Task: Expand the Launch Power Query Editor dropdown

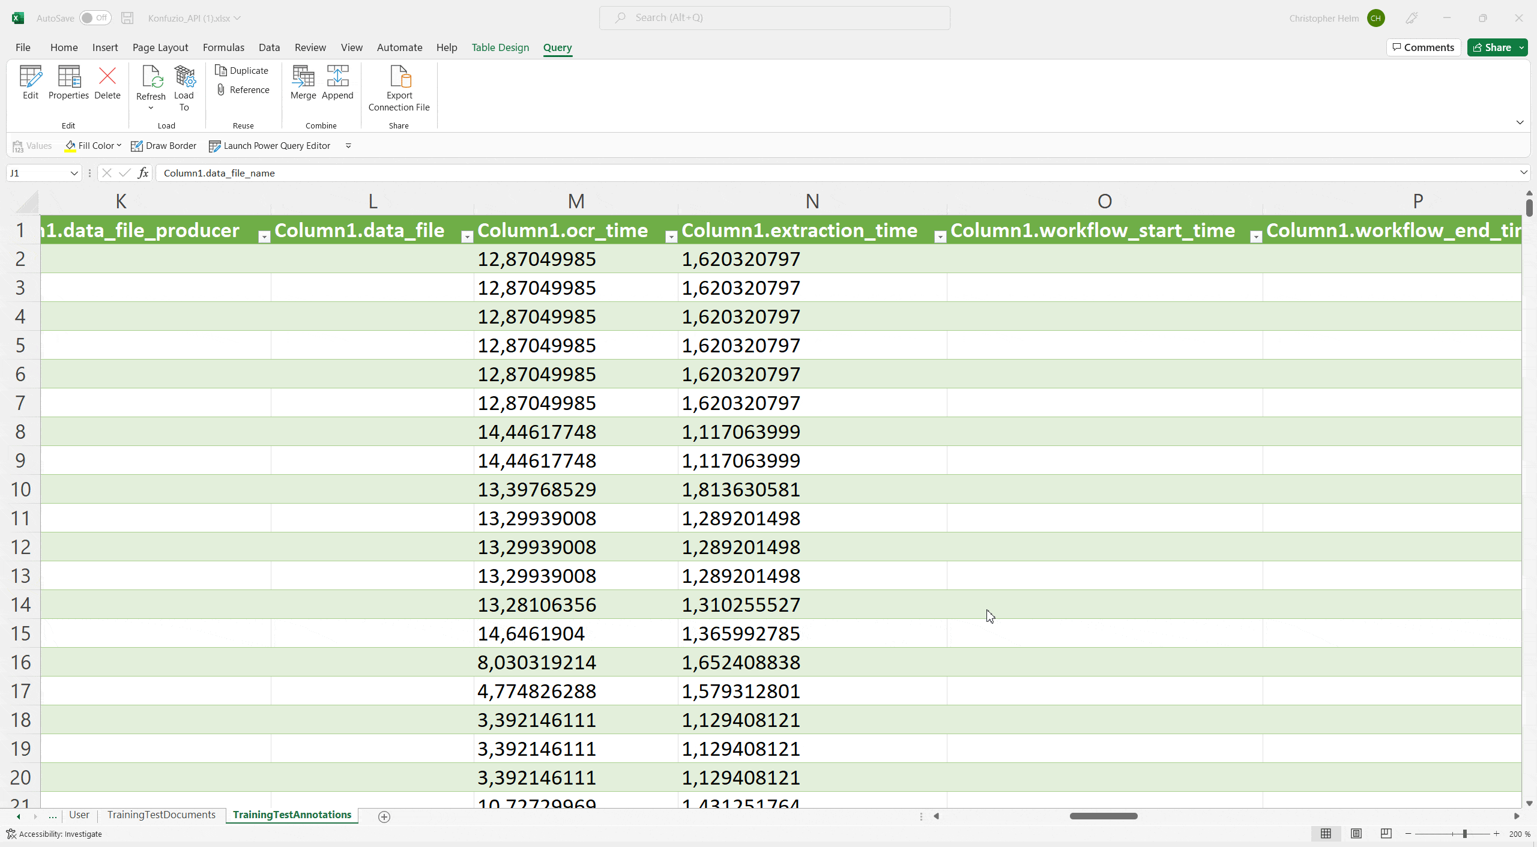Action: point(347,146)
